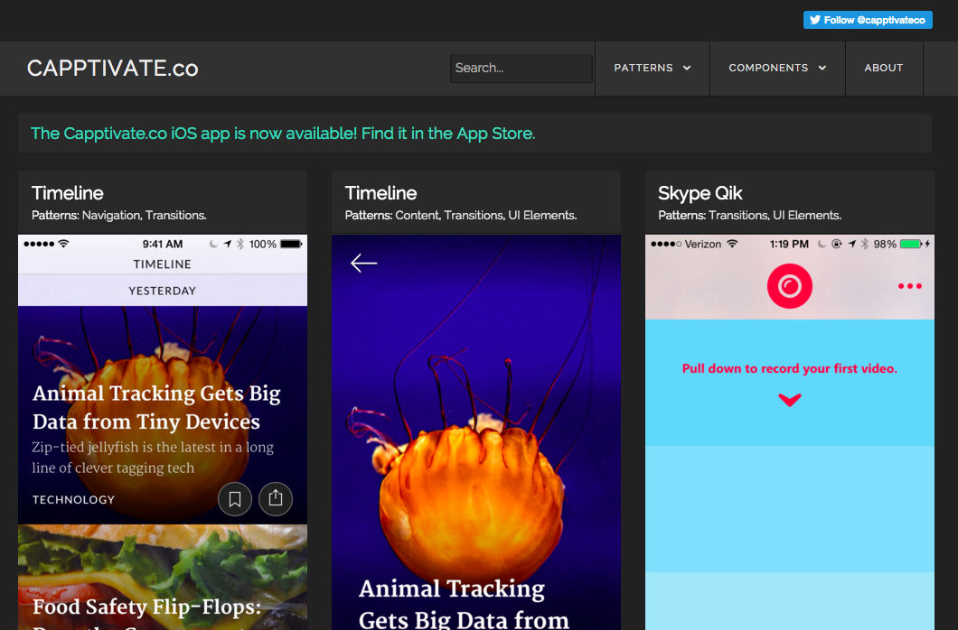Click the bookmark icon on the jellyfish article
This screenshot has height=630, width=958.
tap(235, 499)
